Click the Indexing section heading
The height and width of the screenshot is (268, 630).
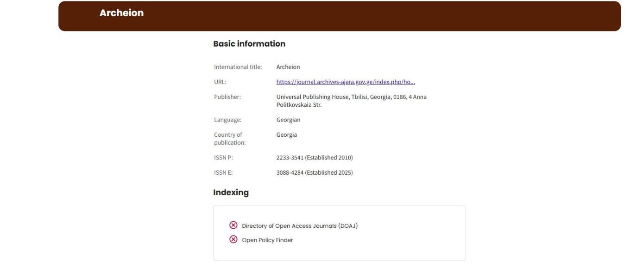point(231,193)
